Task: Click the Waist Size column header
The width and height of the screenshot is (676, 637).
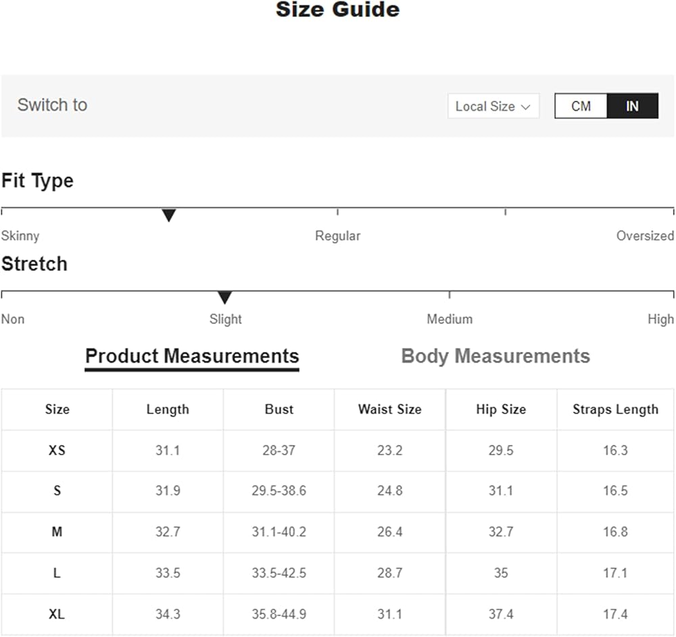Action: (389, 409)
